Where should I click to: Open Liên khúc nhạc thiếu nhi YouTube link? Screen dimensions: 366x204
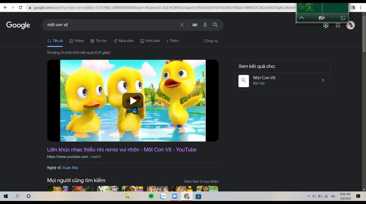pyautogui.click(x=122, y=150)
